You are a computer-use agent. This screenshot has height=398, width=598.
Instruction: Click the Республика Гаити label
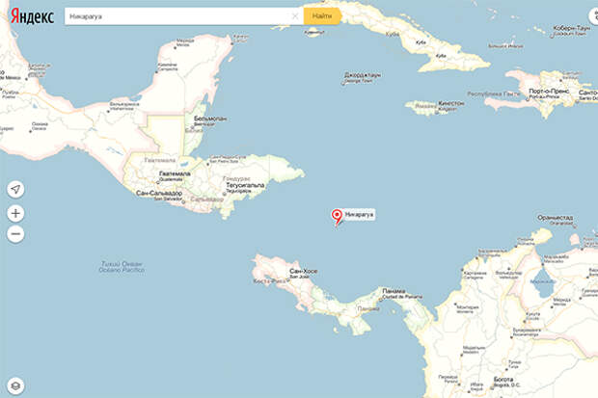(494, 93)
